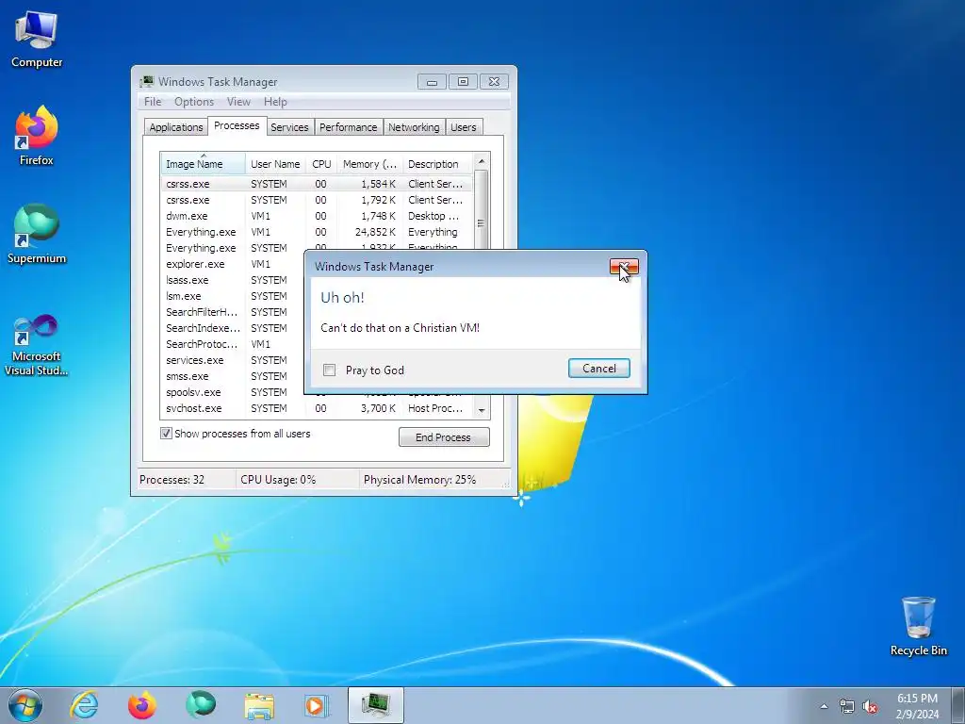965x724 pixels.
Task: Select the smss.exe process row
Action: (x=233, y=376)
